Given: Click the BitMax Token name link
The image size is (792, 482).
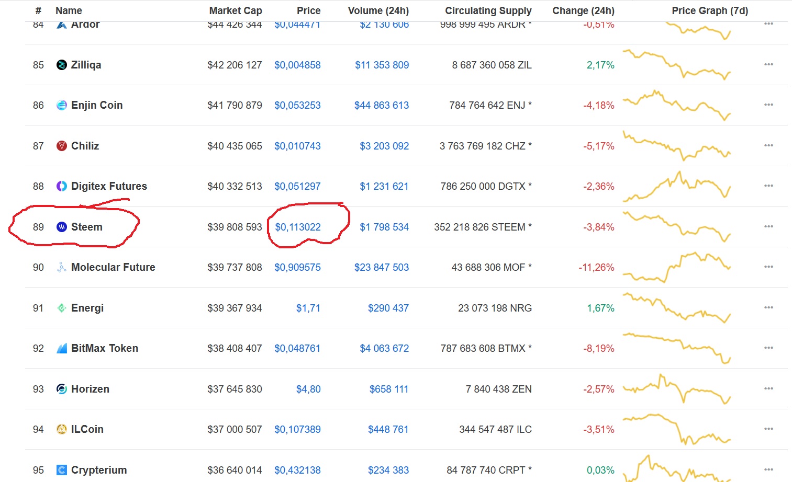Looking at the screenshot, I should coord(105,348).
